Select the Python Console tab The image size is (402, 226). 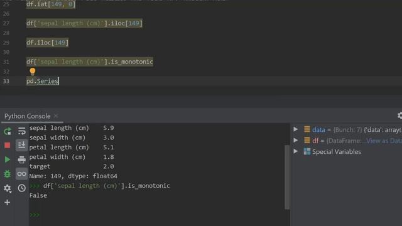pos(28,116)
